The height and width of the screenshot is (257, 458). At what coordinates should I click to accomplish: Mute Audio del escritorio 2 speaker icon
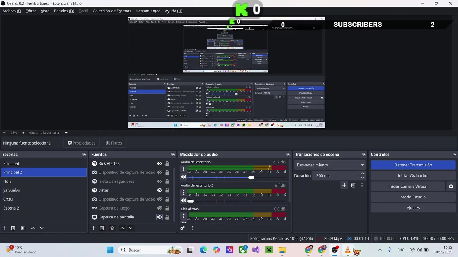click(184, 201)
